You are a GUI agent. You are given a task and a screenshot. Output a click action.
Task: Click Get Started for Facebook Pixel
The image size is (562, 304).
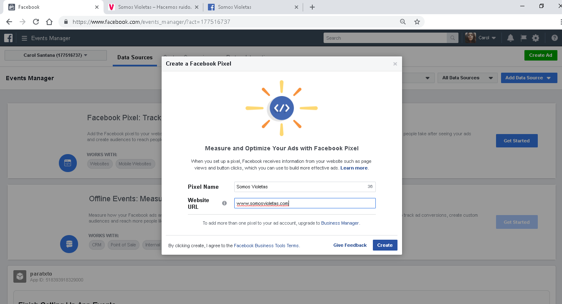516,141
